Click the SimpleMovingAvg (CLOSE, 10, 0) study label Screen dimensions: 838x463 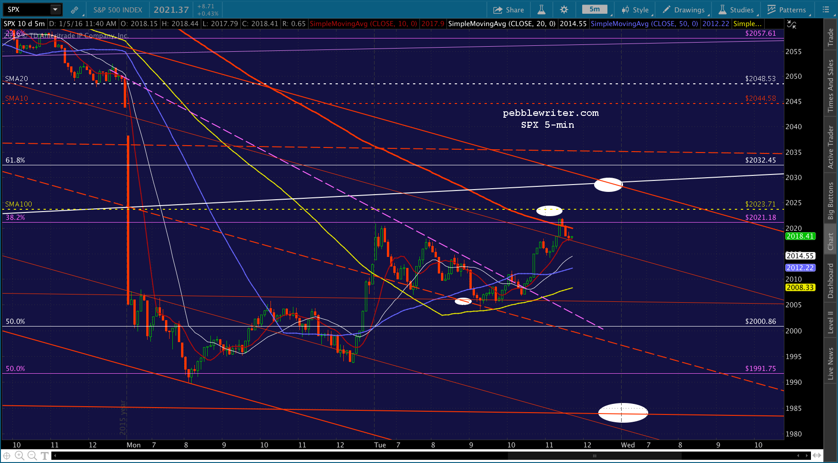tap(364, 24)
